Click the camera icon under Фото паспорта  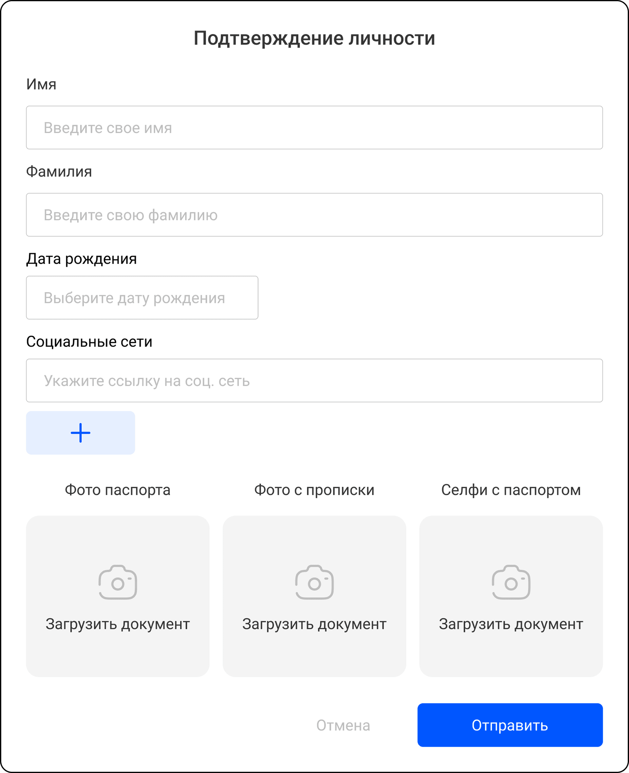(118, 582)
